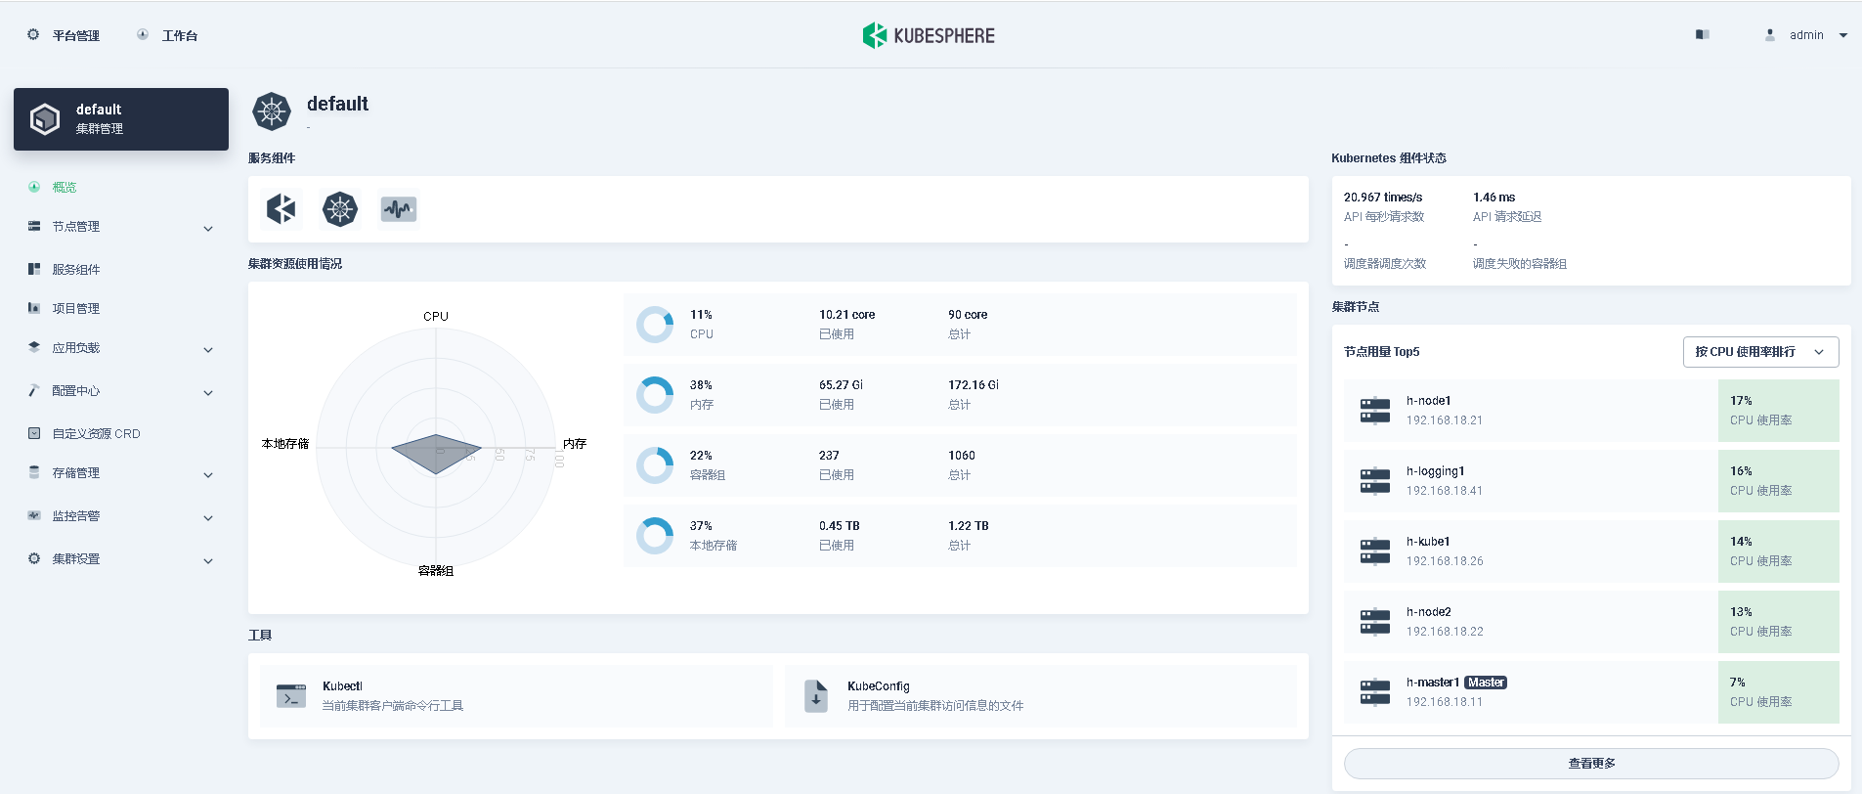Select node h-node2
The image size is (1862, 794).
click(1591, 622)
